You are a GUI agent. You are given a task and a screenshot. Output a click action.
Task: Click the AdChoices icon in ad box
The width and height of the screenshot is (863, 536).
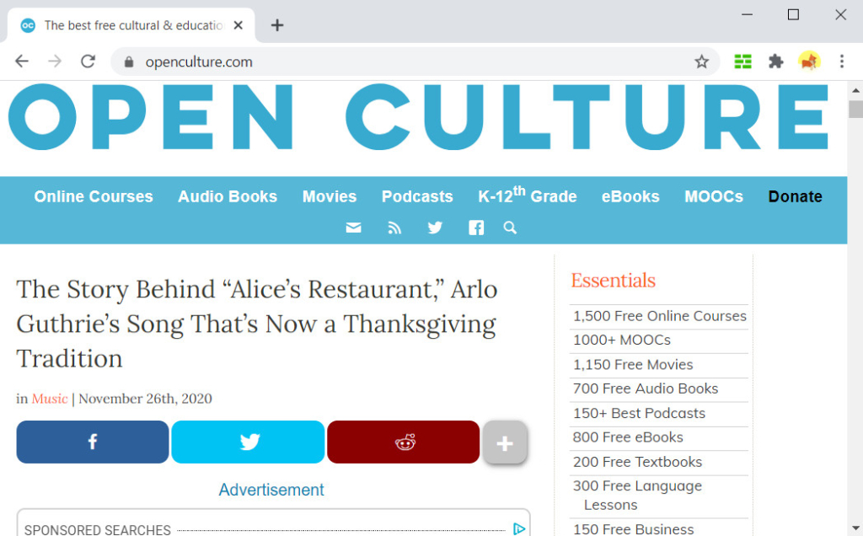point(519,529)
